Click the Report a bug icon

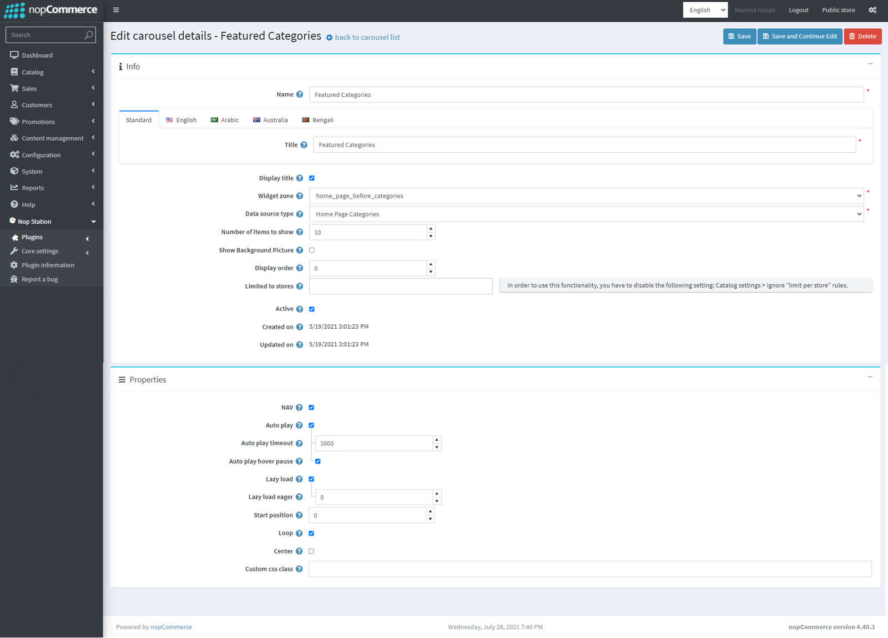point(14,279)
